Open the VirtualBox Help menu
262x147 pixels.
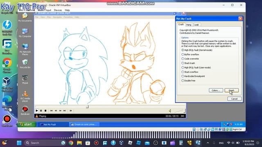click(x=67, y=10)
